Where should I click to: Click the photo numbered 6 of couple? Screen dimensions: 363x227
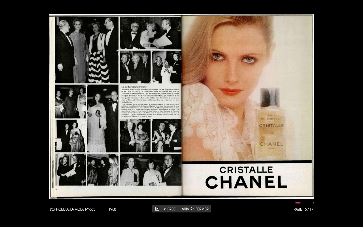[103, 119]
